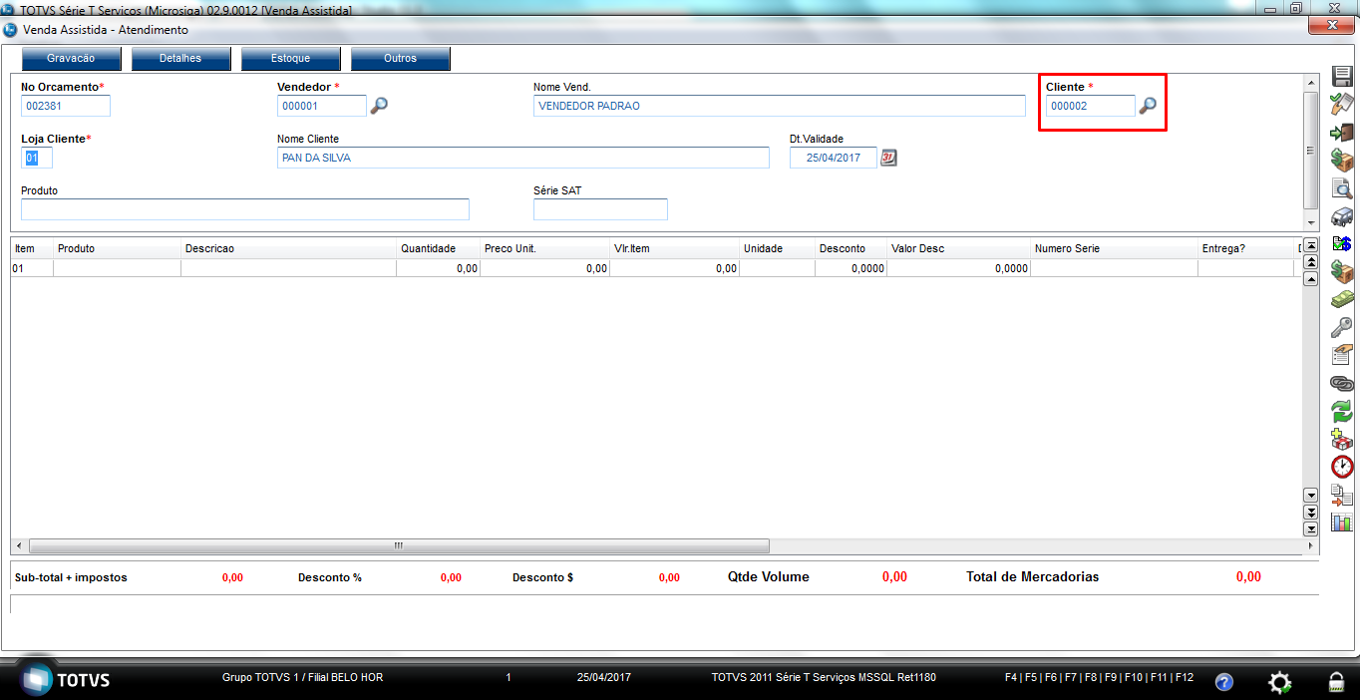This screenshot has width=1360, height=700.
Task: Click the floppy disk save icon
Action: click(1342, 79)
